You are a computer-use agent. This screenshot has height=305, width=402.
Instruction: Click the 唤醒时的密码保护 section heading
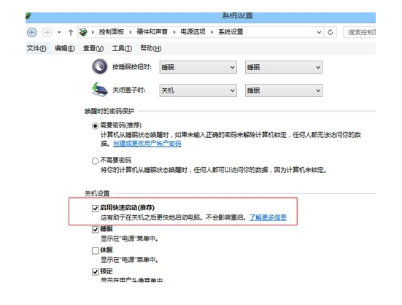pyautogui.click(x=109, y=111)
